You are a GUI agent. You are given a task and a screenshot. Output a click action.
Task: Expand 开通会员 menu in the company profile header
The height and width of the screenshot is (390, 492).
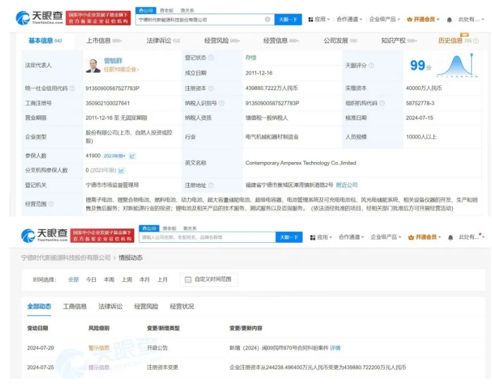(x=423, y=19)
